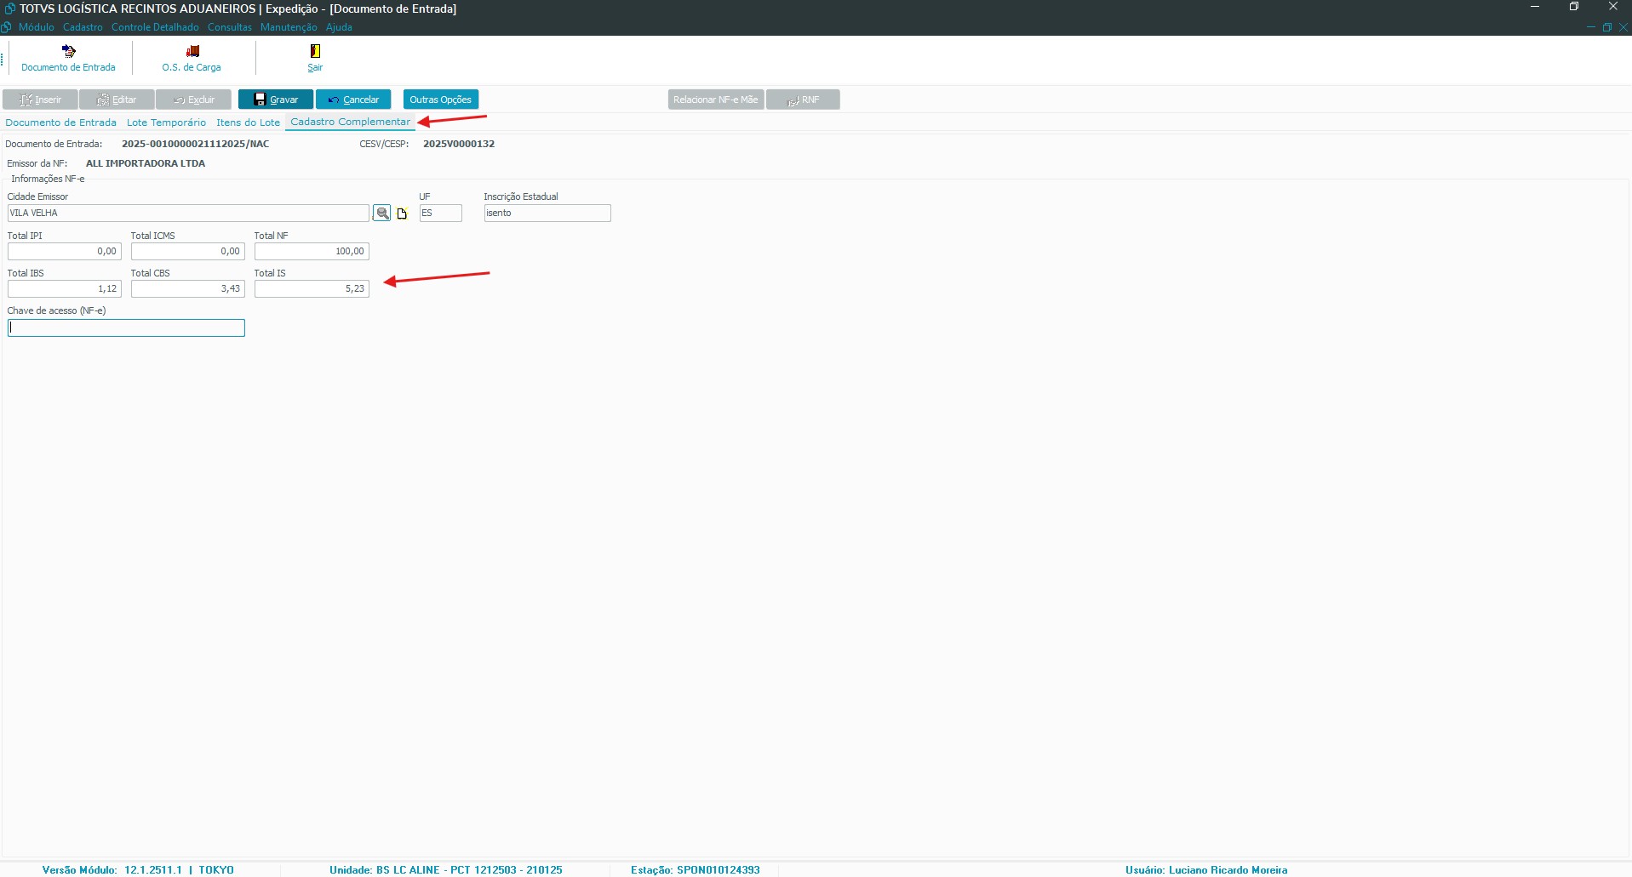
Task: Click the Total IBS field
Action: (x=65, y=289)
